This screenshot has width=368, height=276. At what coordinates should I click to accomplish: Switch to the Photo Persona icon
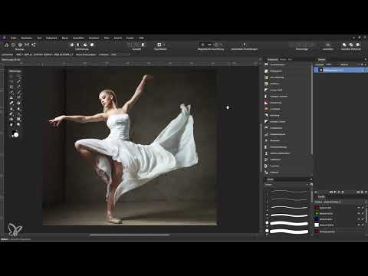coord(7,45)
